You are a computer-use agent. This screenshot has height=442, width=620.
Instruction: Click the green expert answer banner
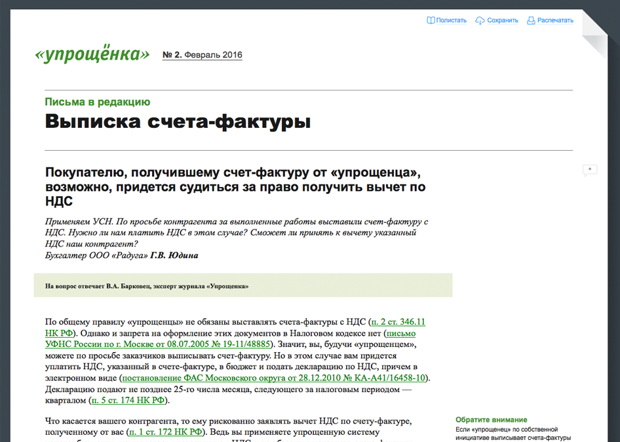[x=242, y=286]
